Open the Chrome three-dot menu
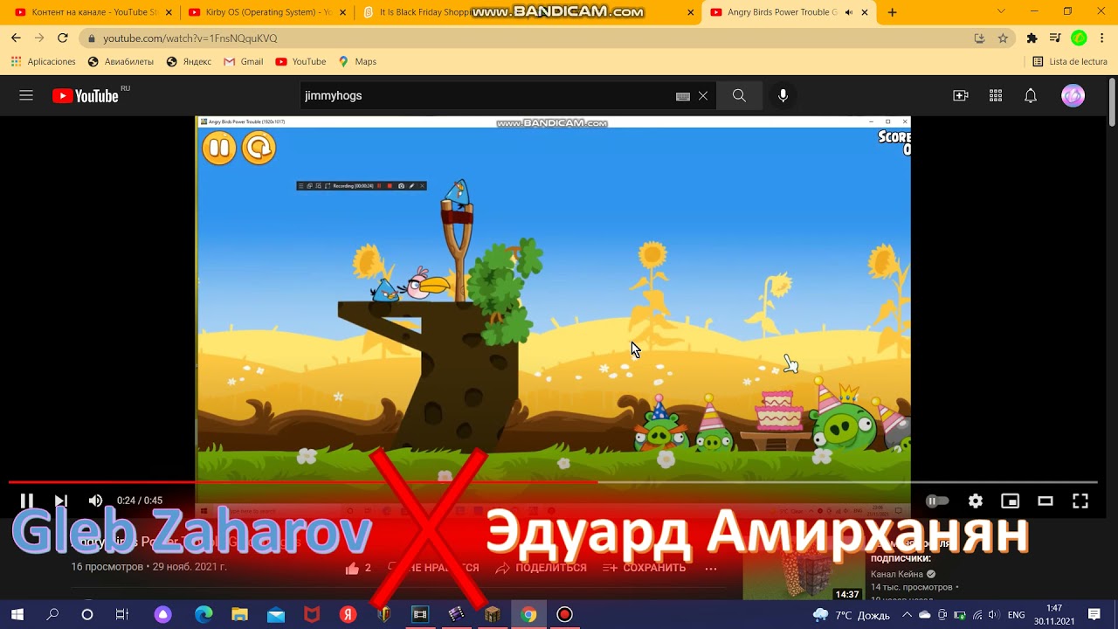This screenshot has width=1118, height=629. [x=1102, y=38]
